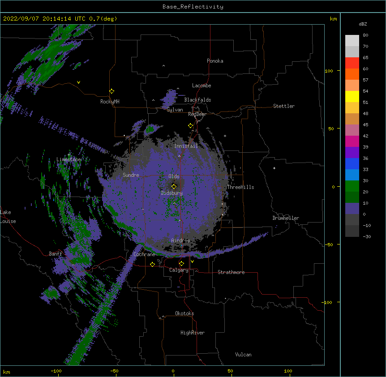This screenshot has width=386, height=377.
Task: Click the Didsbury town label
Action: click(x=172, y=193)
